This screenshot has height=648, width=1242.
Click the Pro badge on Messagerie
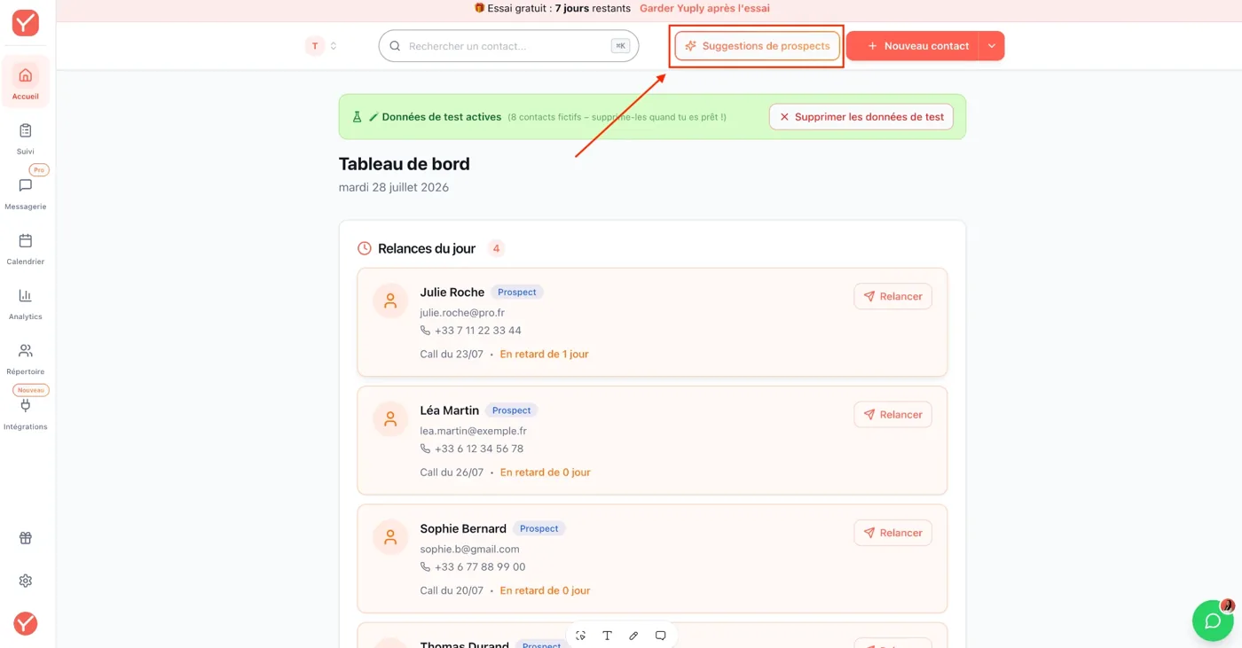click(39, 170)
